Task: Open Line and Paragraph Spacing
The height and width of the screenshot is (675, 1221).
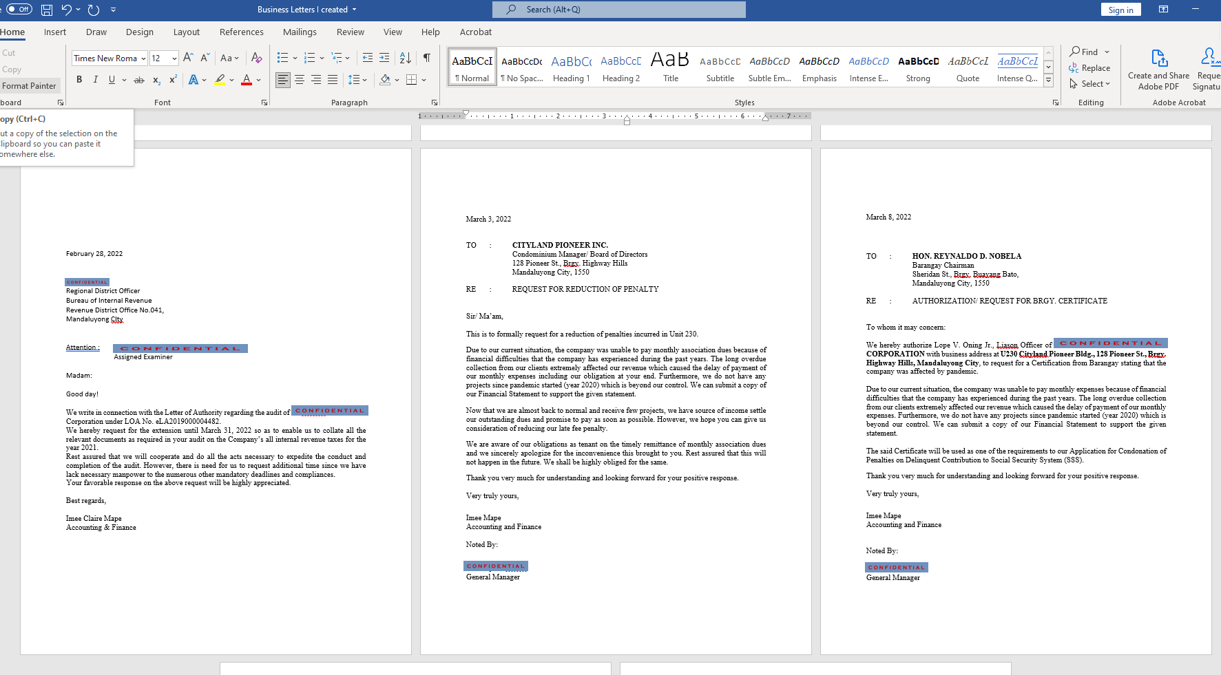Action: coord(357,80)
